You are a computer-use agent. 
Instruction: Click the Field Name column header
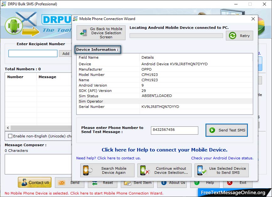[x=108, y=57]
